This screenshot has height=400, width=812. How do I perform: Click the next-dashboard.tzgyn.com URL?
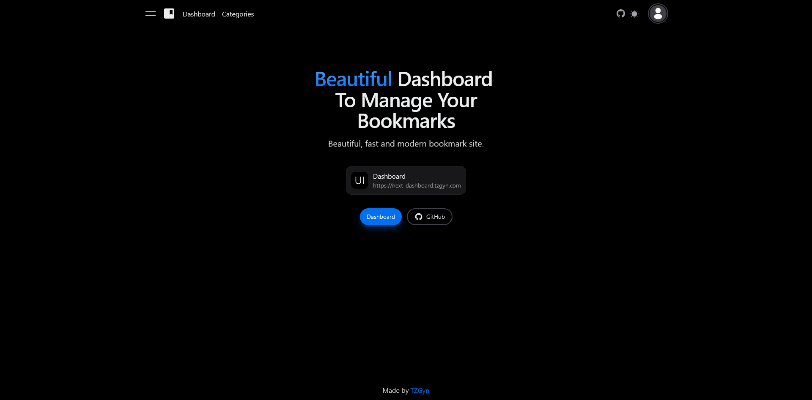tap(417, 185)
